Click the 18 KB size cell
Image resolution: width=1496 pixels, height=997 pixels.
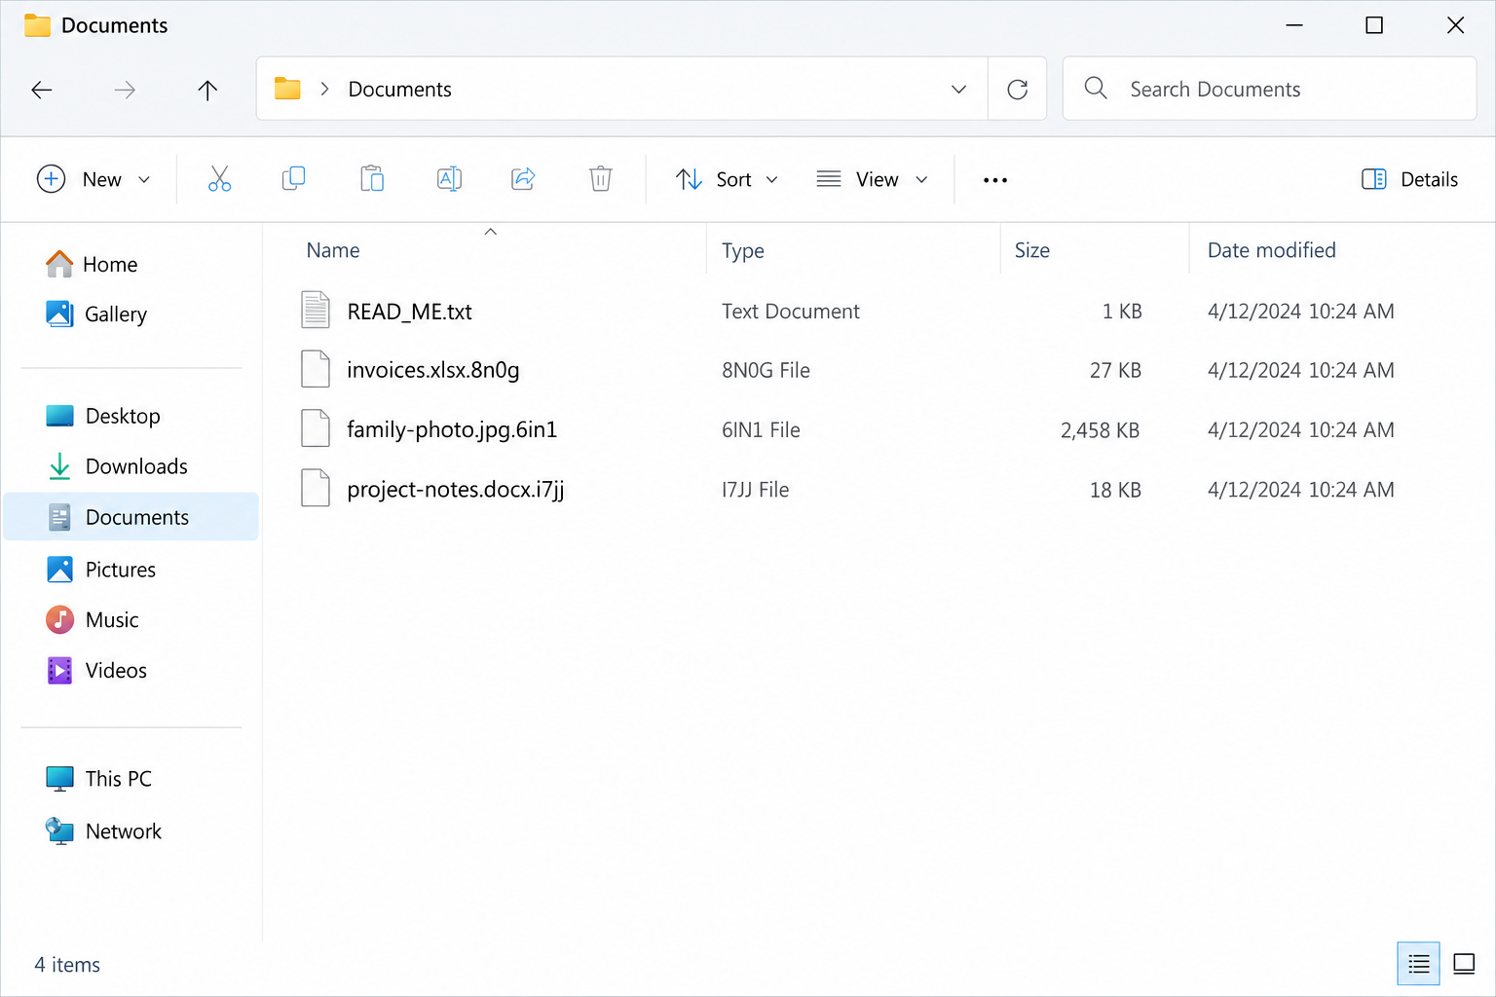(1115, 490)
